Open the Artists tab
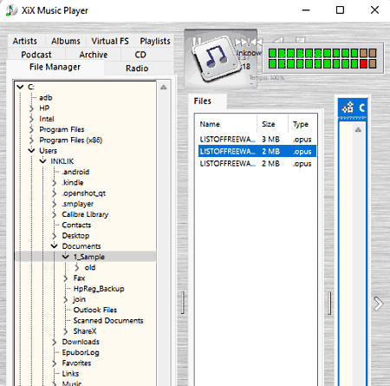The image size is (390, 386). pos(25,41)
